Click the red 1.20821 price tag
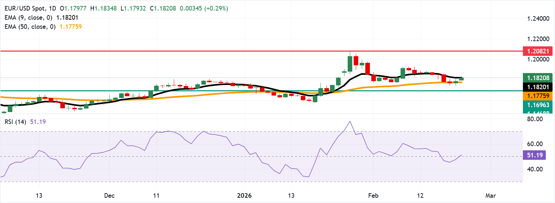This screenshot has height=203, width=555. (x=538, y=51)
